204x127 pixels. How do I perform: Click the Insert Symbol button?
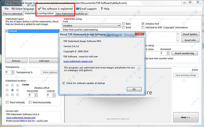coord(190,34)
